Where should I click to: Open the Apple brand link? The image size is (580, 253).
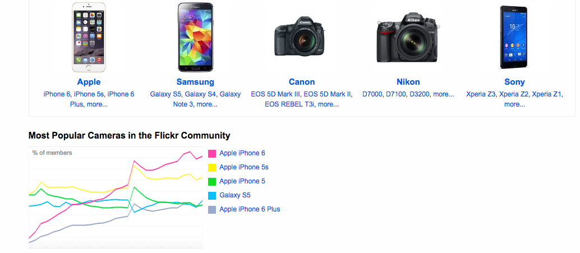pyautogui.click(x=89, y=82)
